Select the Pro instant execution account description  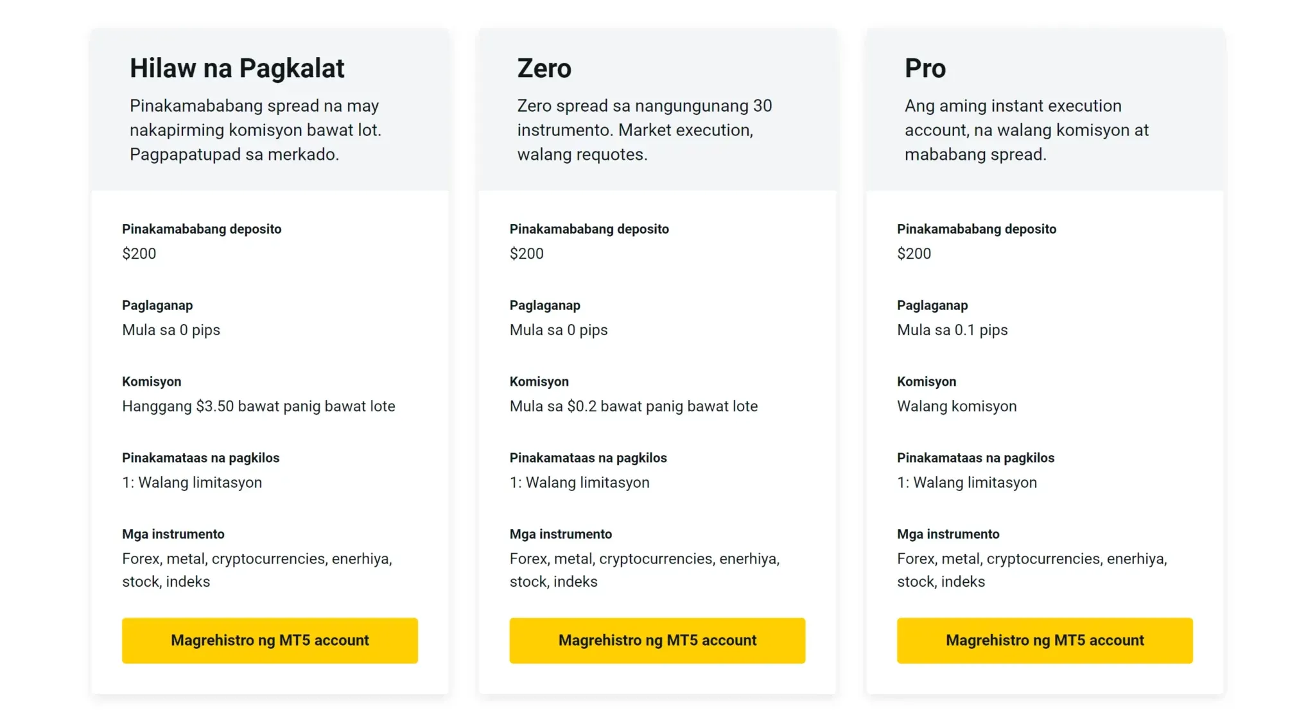(1026, 130)
